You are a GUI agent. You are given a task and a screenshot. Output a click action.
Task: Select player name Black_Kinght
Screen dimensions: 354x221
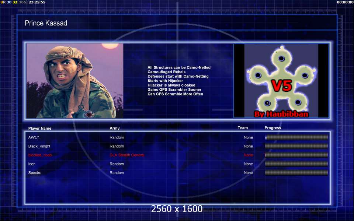click(x=39, y=146)
